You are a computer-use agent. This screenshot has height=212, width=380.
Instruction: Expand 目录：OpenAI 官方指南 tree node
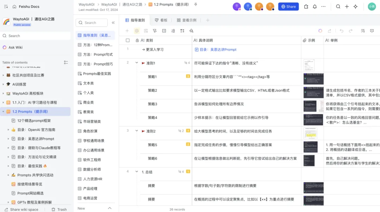pos(8,130)
